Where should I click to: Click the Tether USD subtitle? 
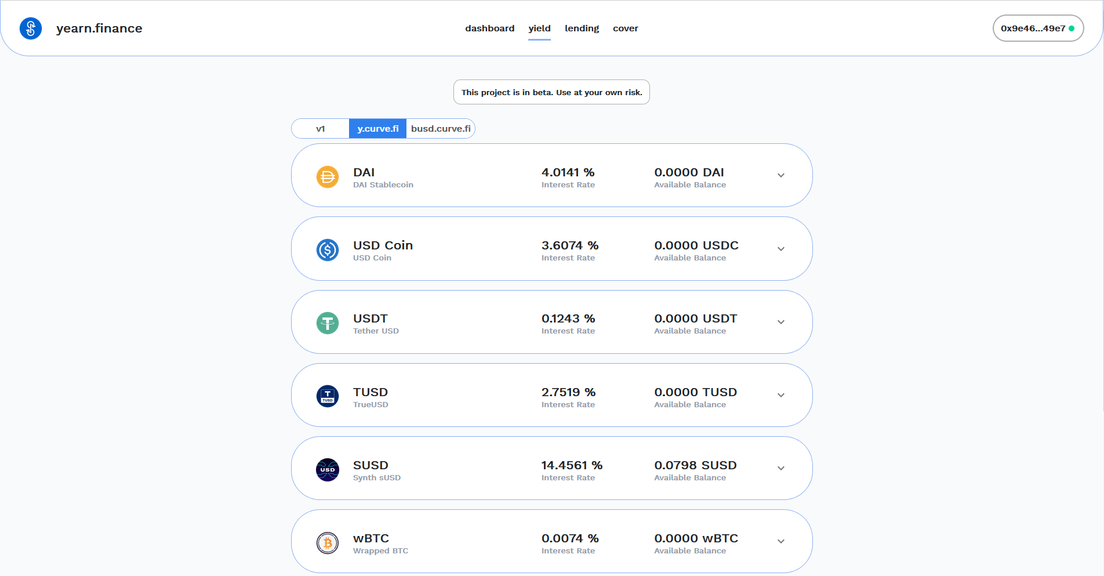376,331
